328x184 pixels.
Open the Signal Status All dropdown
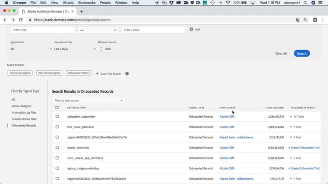click(x=31, y=49)
